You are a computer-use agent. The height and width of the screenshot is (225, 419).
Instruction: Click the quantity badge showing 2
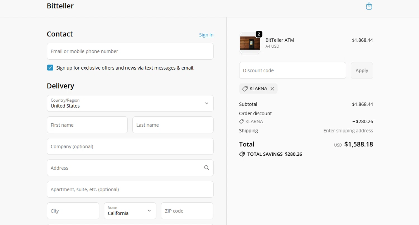[259, 34]
